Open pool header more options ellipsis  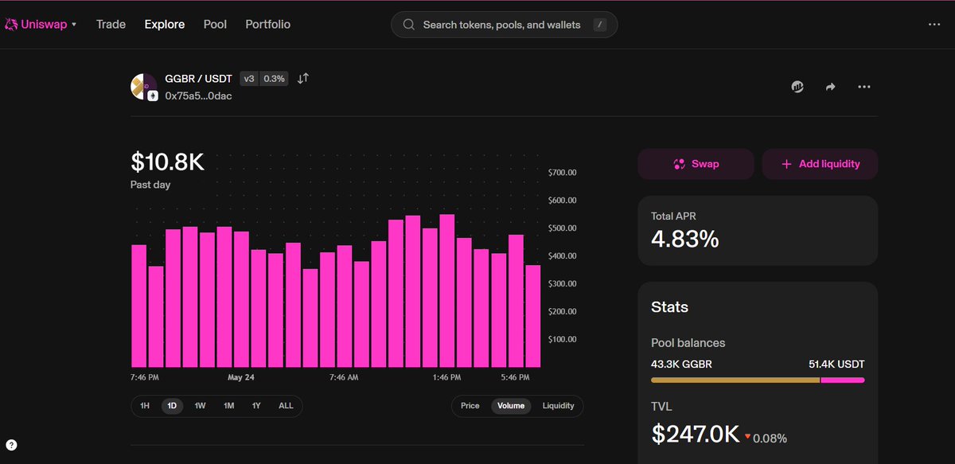(864, 87)
